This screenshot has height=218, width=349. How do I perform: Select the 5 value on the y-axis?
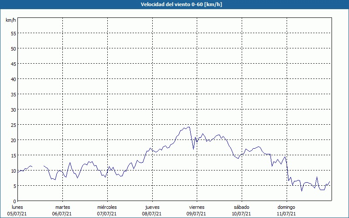click(x=15, y=186)
